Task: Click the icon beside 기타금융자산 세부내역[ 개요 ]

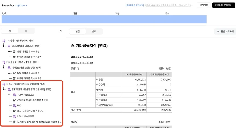Action: pos(4,41)
